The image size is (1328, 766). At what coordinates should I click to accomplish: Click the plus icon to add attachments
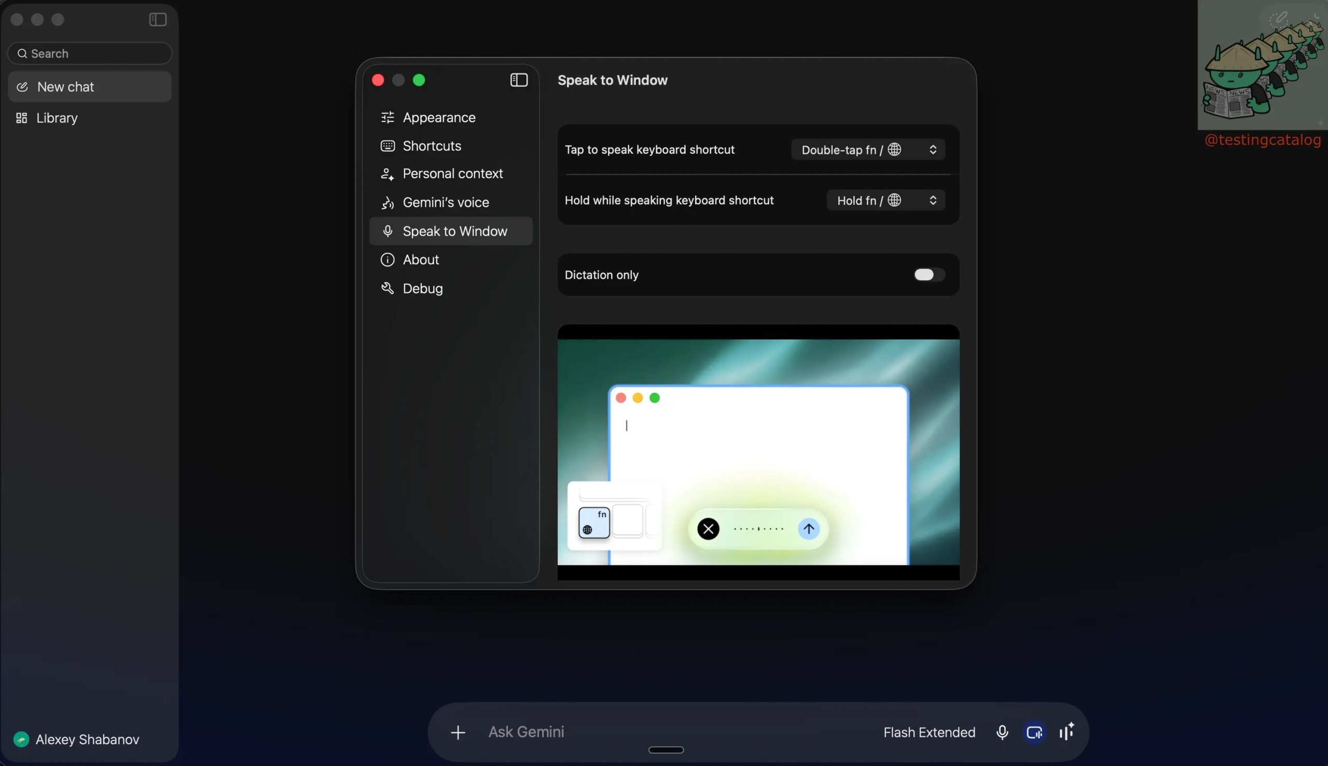pyautogui.click(x=458, y=732)
